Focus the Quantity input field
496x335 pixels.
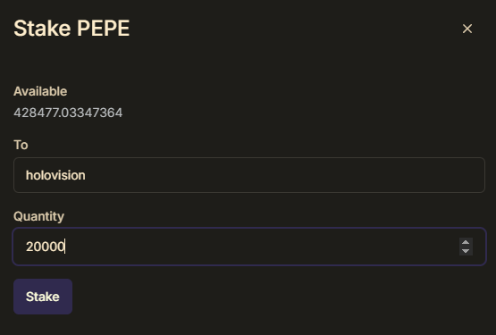click(249, 247)
